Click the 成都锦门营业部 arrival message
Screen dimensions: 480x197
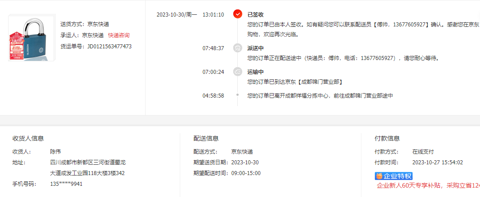point(294,82)
